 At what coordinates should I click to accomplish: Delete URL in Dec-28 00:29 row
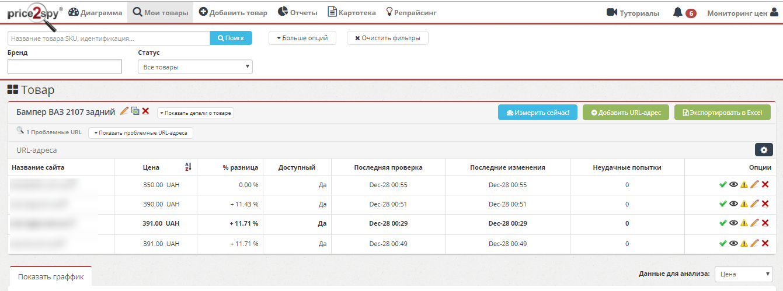coord(765,223)
